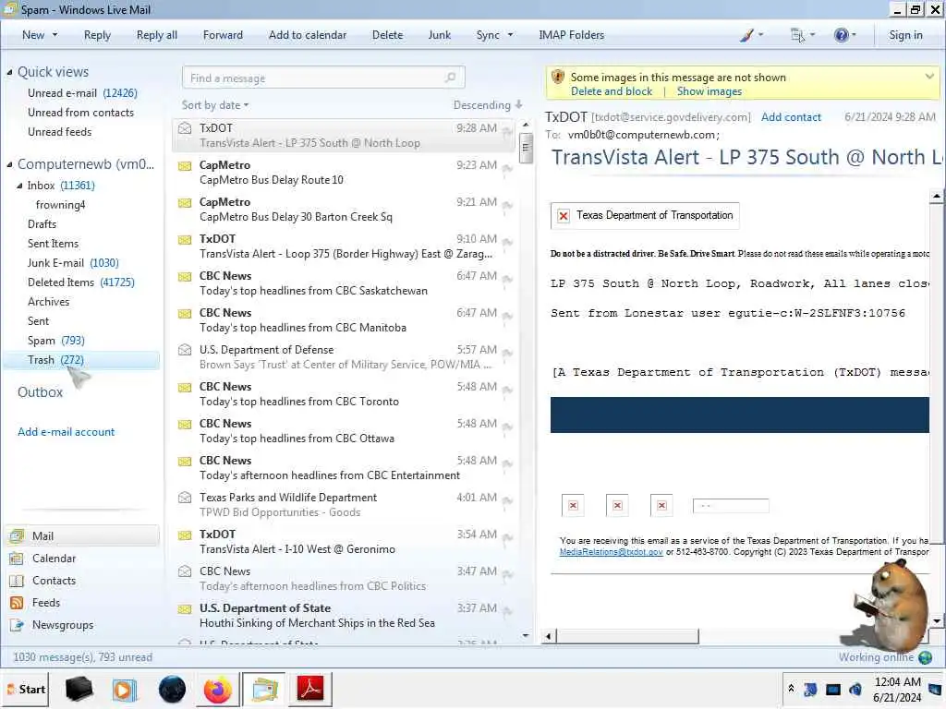The image size is (946, 709).
Task: Open the Junk E-mail folder
Action: [73, 263]
